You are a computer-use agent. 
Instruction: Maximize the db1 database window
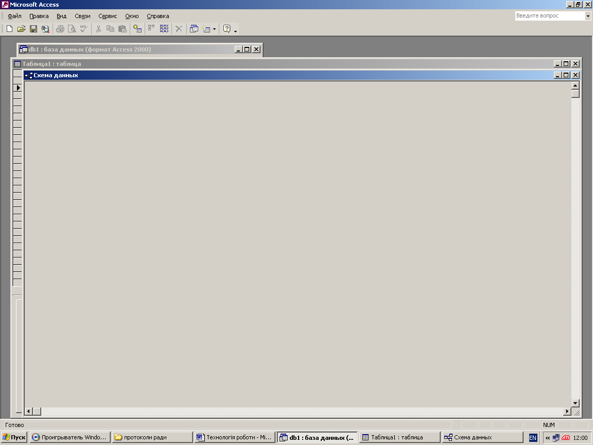click(247, 49)
